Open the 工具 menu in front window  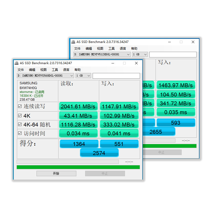55,70
